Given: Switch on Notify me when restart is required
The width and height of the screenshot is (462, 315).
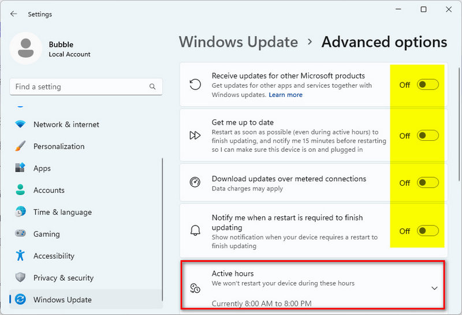Looking at the screenshot, I should tap(427, 231).
